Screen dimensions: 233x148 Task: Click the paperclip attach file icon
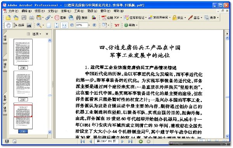[x=48, y=18]
